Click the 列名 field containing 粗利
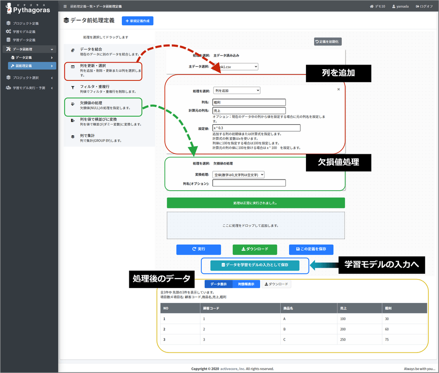 (x=249, y=102)
